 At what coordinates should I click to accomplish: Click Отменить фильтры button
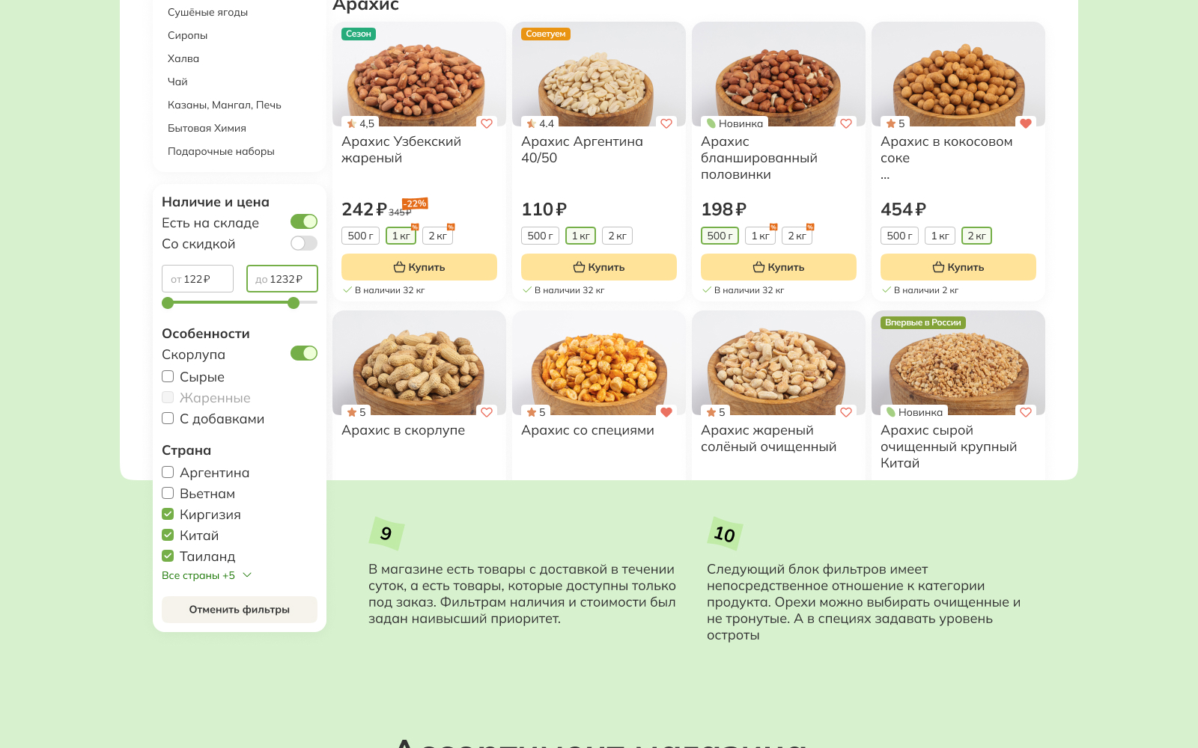(x=240, y=610)
